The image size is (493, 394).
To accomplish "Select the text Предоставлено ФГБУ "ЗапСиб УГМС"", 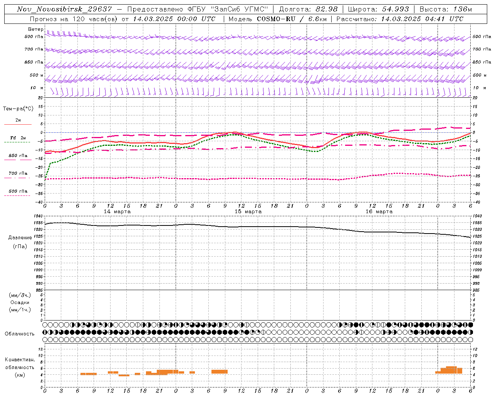I will pos(197,9).
